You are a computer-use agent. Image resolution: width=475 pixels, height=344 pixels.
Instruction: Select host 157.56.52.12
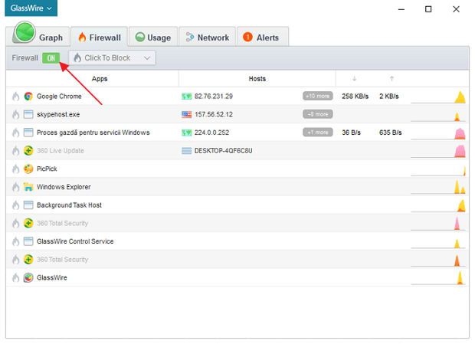coord(213,114)
